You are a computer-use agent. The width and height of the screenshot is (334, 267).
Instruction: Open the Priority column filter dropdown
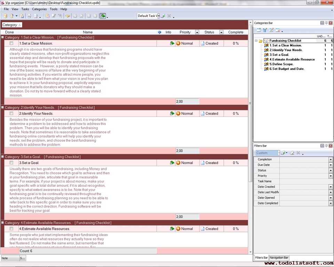tap(197, 32)
